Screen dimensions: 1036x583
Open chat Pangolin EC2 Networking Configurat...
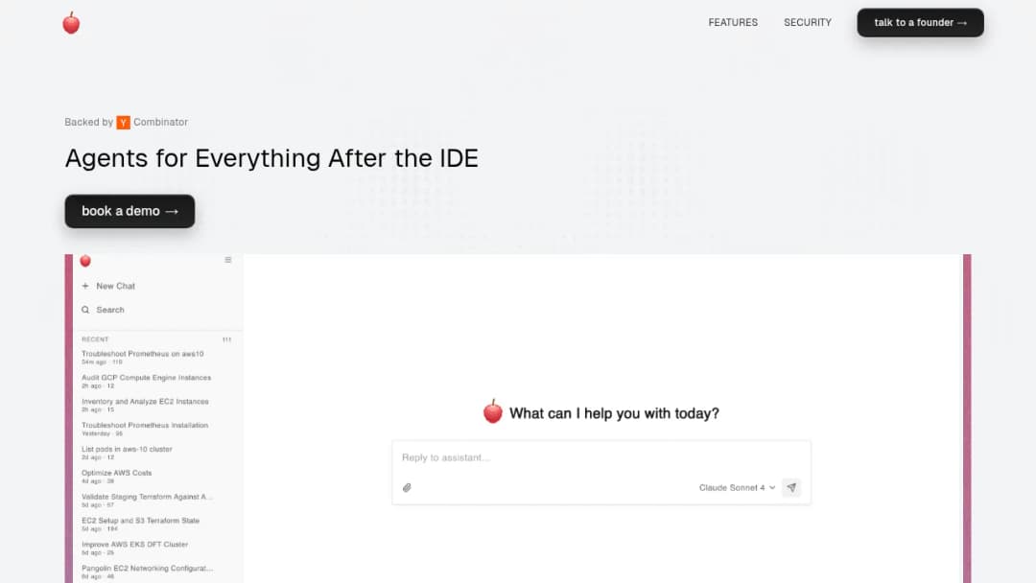[x=147, y=571]
